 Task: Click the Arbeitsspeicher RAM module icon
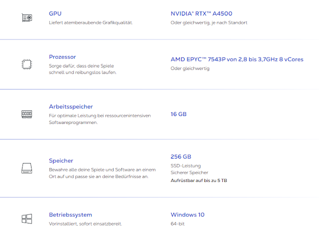coord(27,114)
